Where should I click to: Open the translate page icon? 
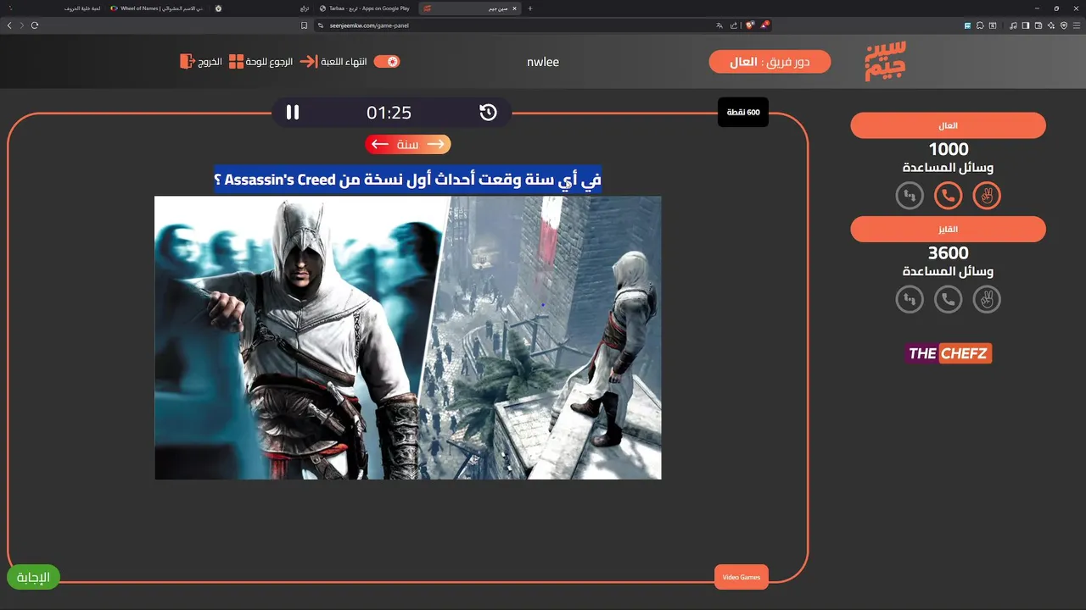tap(719, 25)
